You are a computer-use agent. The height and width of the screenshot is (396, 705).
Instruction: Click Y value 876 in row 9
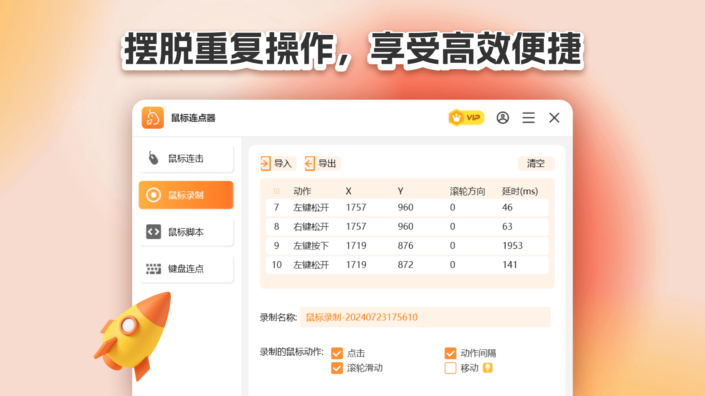tap(405, 246)
